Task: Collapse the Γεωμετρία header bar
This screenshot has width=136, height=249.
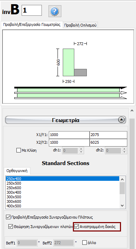Action: tap(66, 120)
